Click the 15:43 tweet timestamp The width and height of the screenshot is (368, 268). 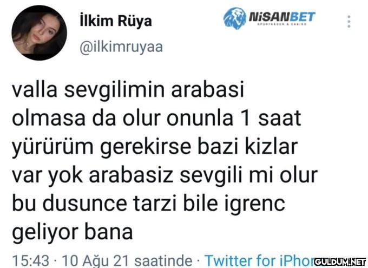coord(30,261)
